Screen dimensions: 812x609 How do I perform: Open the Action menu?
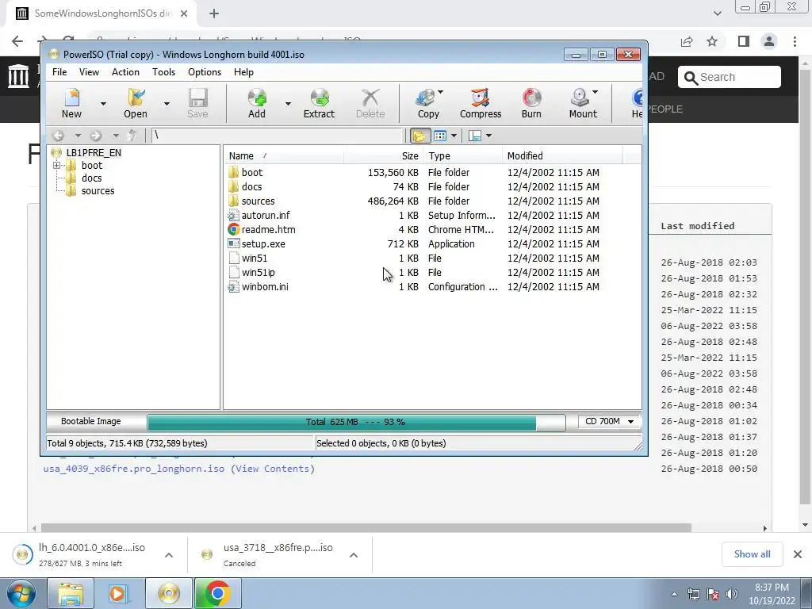(125, 72)
